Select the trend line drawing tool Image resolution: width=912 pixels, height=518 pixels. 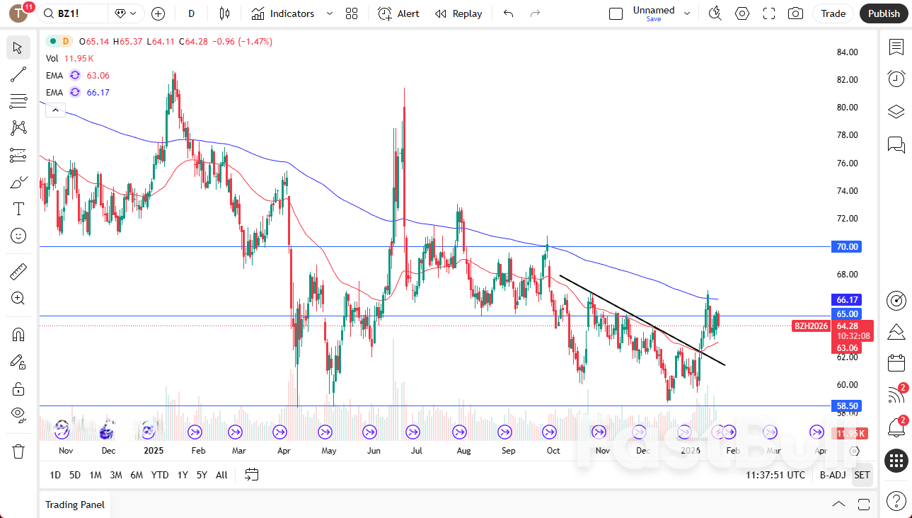click(18, 74)
